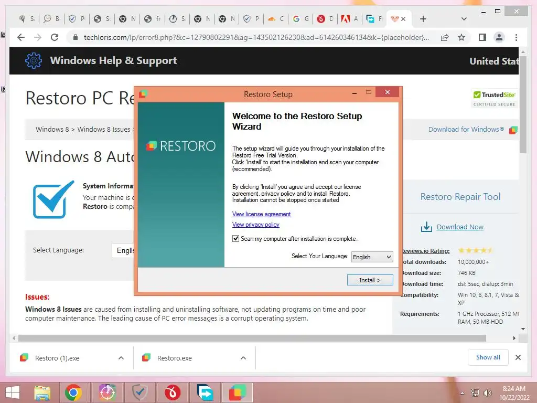Click the Install button in Restoro Setup

pyautogui.click(x=370, y=280)
